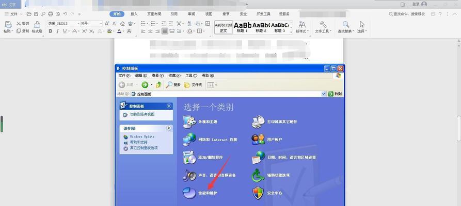The height and width of the screenshot is (206, 461).
Task: Select the Format Painter (格式刷) brush
Action: coord(37,24)
